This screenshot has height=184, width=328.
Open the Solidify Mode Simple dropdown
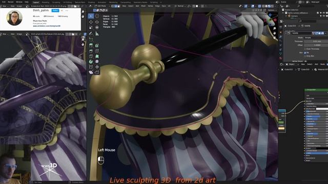click(x=316, y=37)
